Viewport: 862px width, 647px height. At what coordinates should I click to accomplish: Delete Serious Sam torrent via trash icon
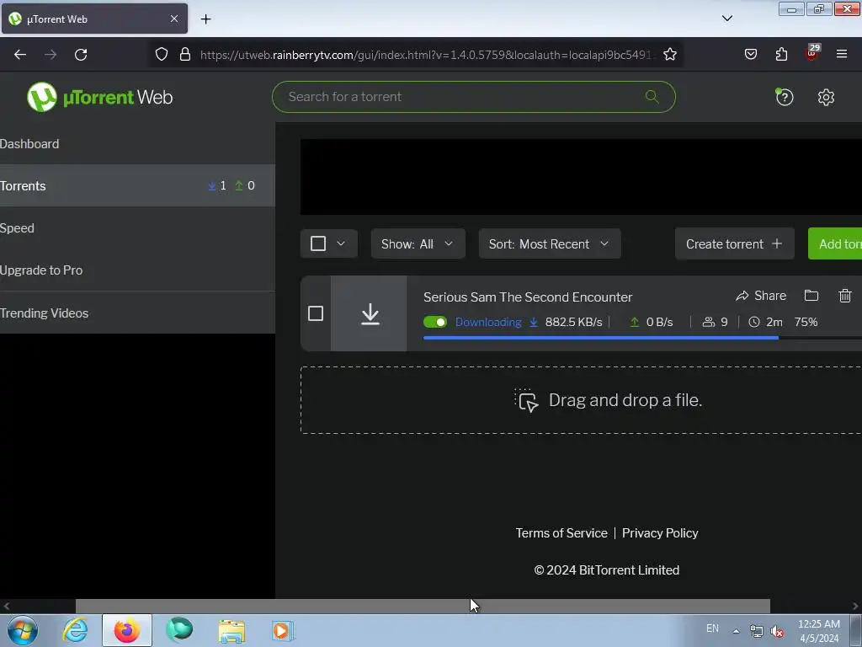pyautogui.click(x=845, y=296)
